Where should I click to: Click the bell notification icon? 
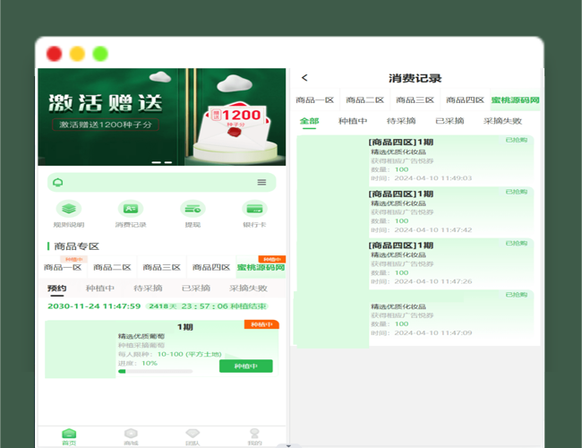[x=58, y=183]
